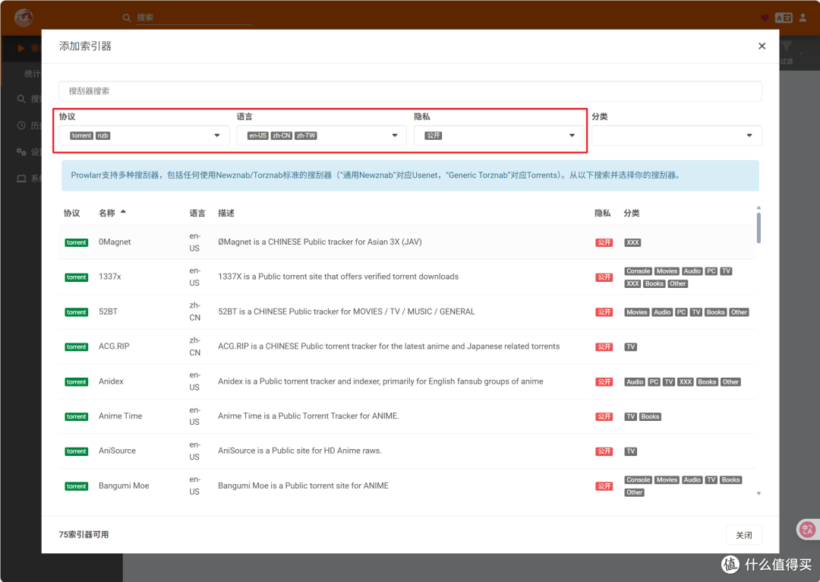820x582 pixels.
Task: Click the torrent tag in protocol filter
Action: click(81, 135)
